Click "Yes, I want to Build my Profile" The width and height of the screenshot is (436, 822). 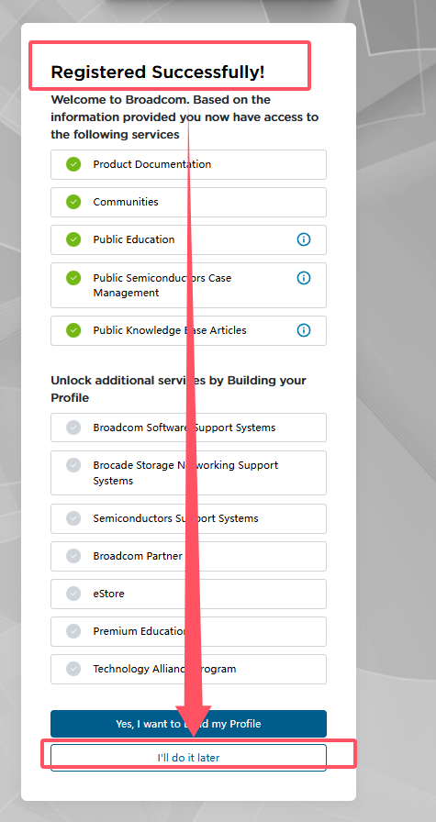(188, 724)
